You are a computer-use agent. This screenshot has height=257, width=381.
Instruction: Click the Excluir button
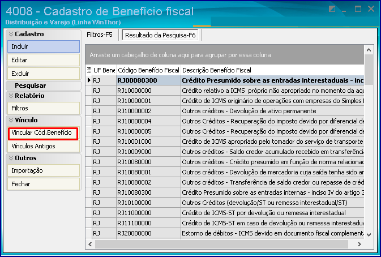[x=44, y=74]
